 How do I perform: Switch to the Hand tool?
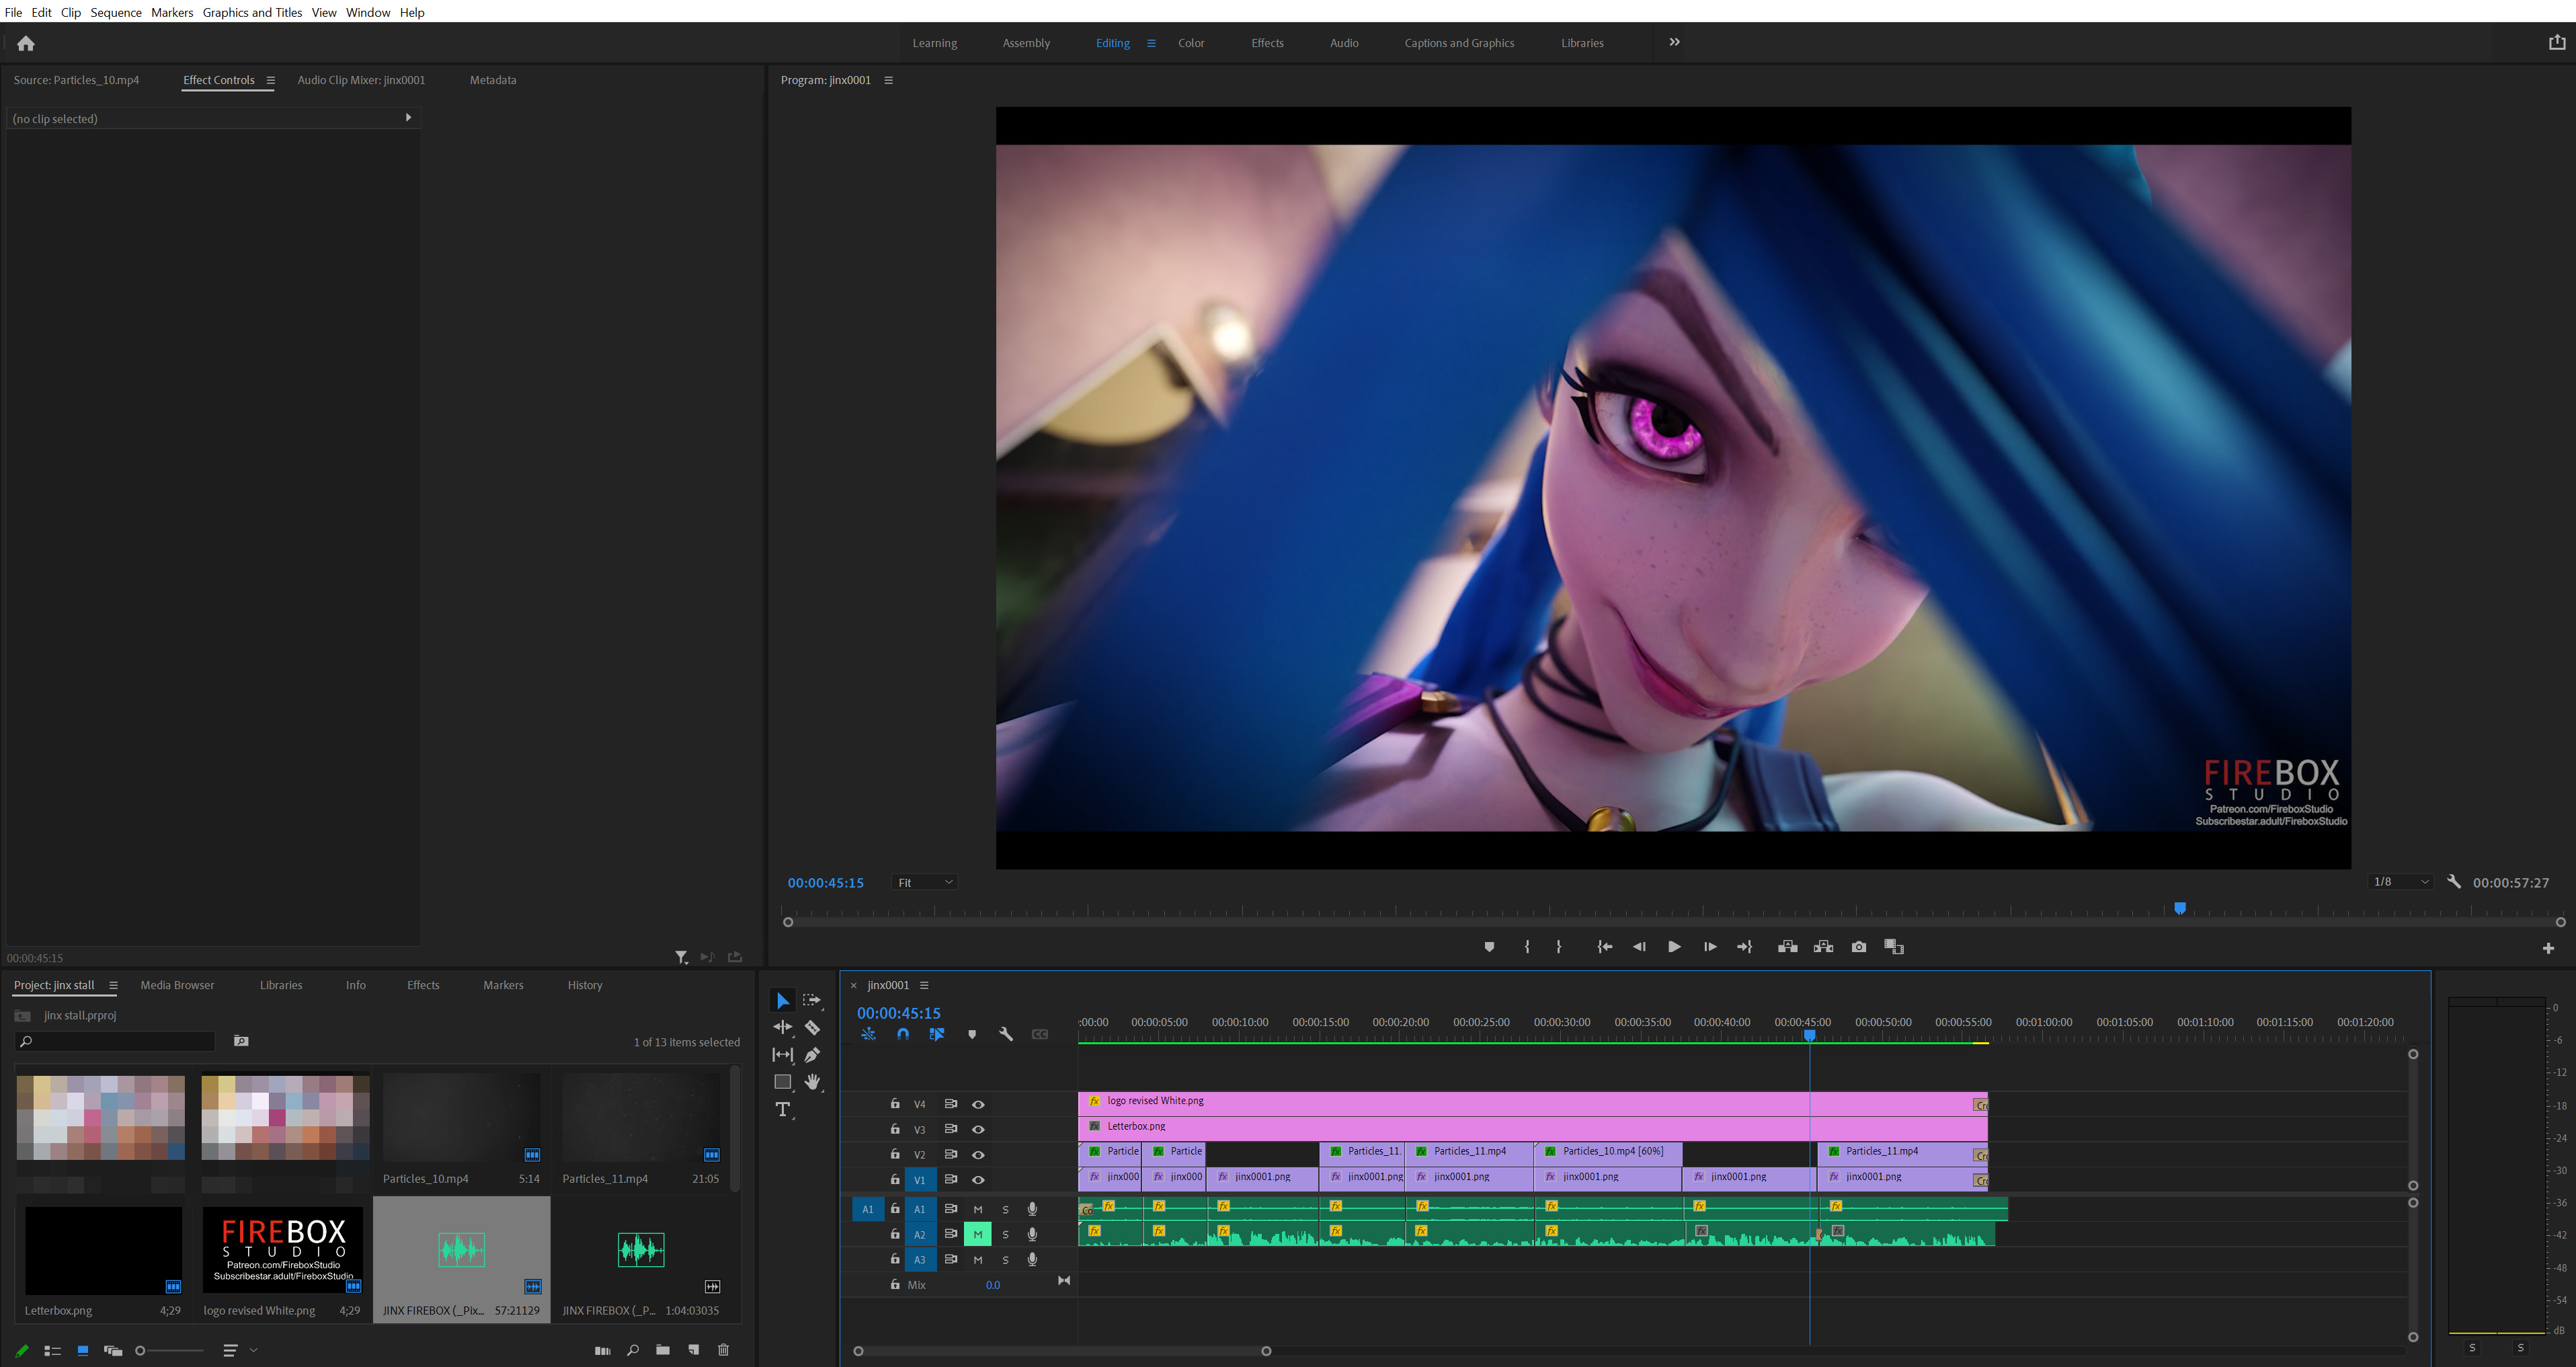(x=812, y=1081)
